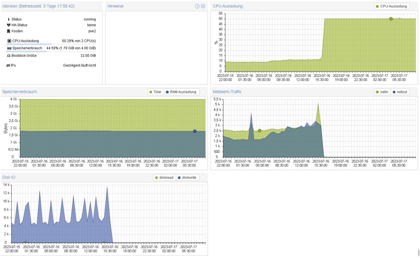Open Hinweise panel settings gear
The height and width of the screenshot is (258, 420).
(x=203, y=6)
